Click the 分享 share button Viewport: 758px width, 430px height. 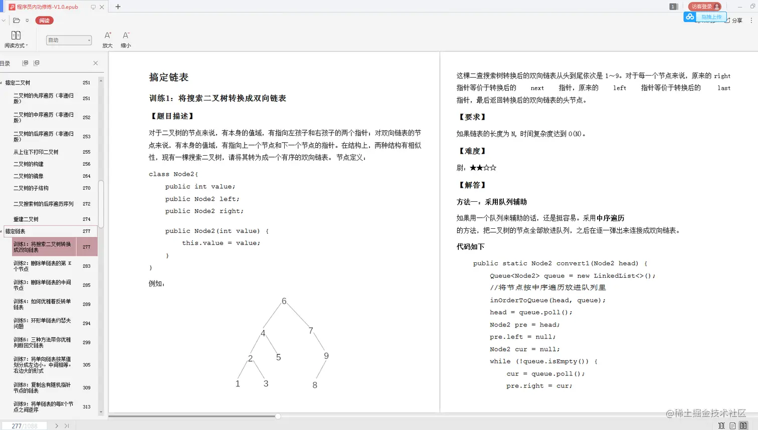[733, 20]
